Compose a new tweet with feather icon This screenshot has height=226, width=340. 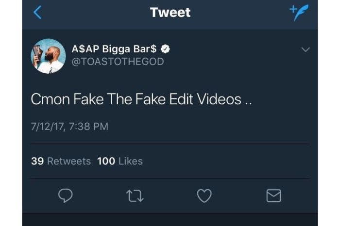(x=299, y=13)
